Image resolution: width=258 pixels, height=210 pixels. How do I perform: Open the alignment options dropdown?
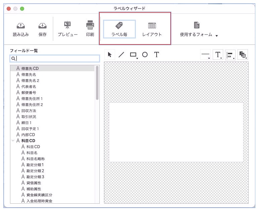coord(230,55)
